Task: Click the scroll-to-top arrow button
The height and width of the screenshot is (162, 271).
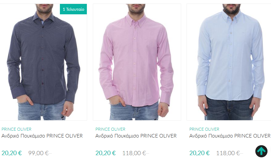Action: [261, 151]
